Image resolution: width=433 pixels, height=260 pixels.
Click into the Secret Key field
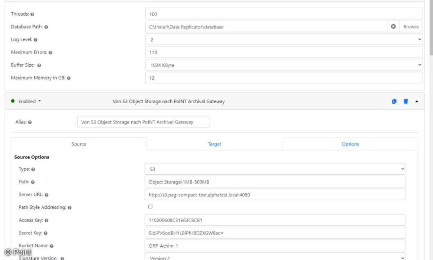(x=275, y=233)
